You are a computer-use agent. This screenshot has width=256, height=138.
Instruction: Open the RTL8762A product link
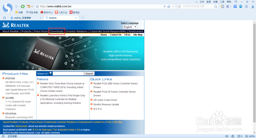(x=11, y=113)
